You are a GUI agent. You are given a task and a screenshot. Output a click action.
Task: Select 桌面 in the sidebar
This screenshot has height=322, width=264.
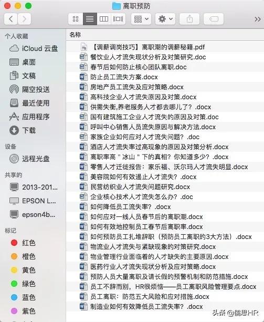[23, 62]
